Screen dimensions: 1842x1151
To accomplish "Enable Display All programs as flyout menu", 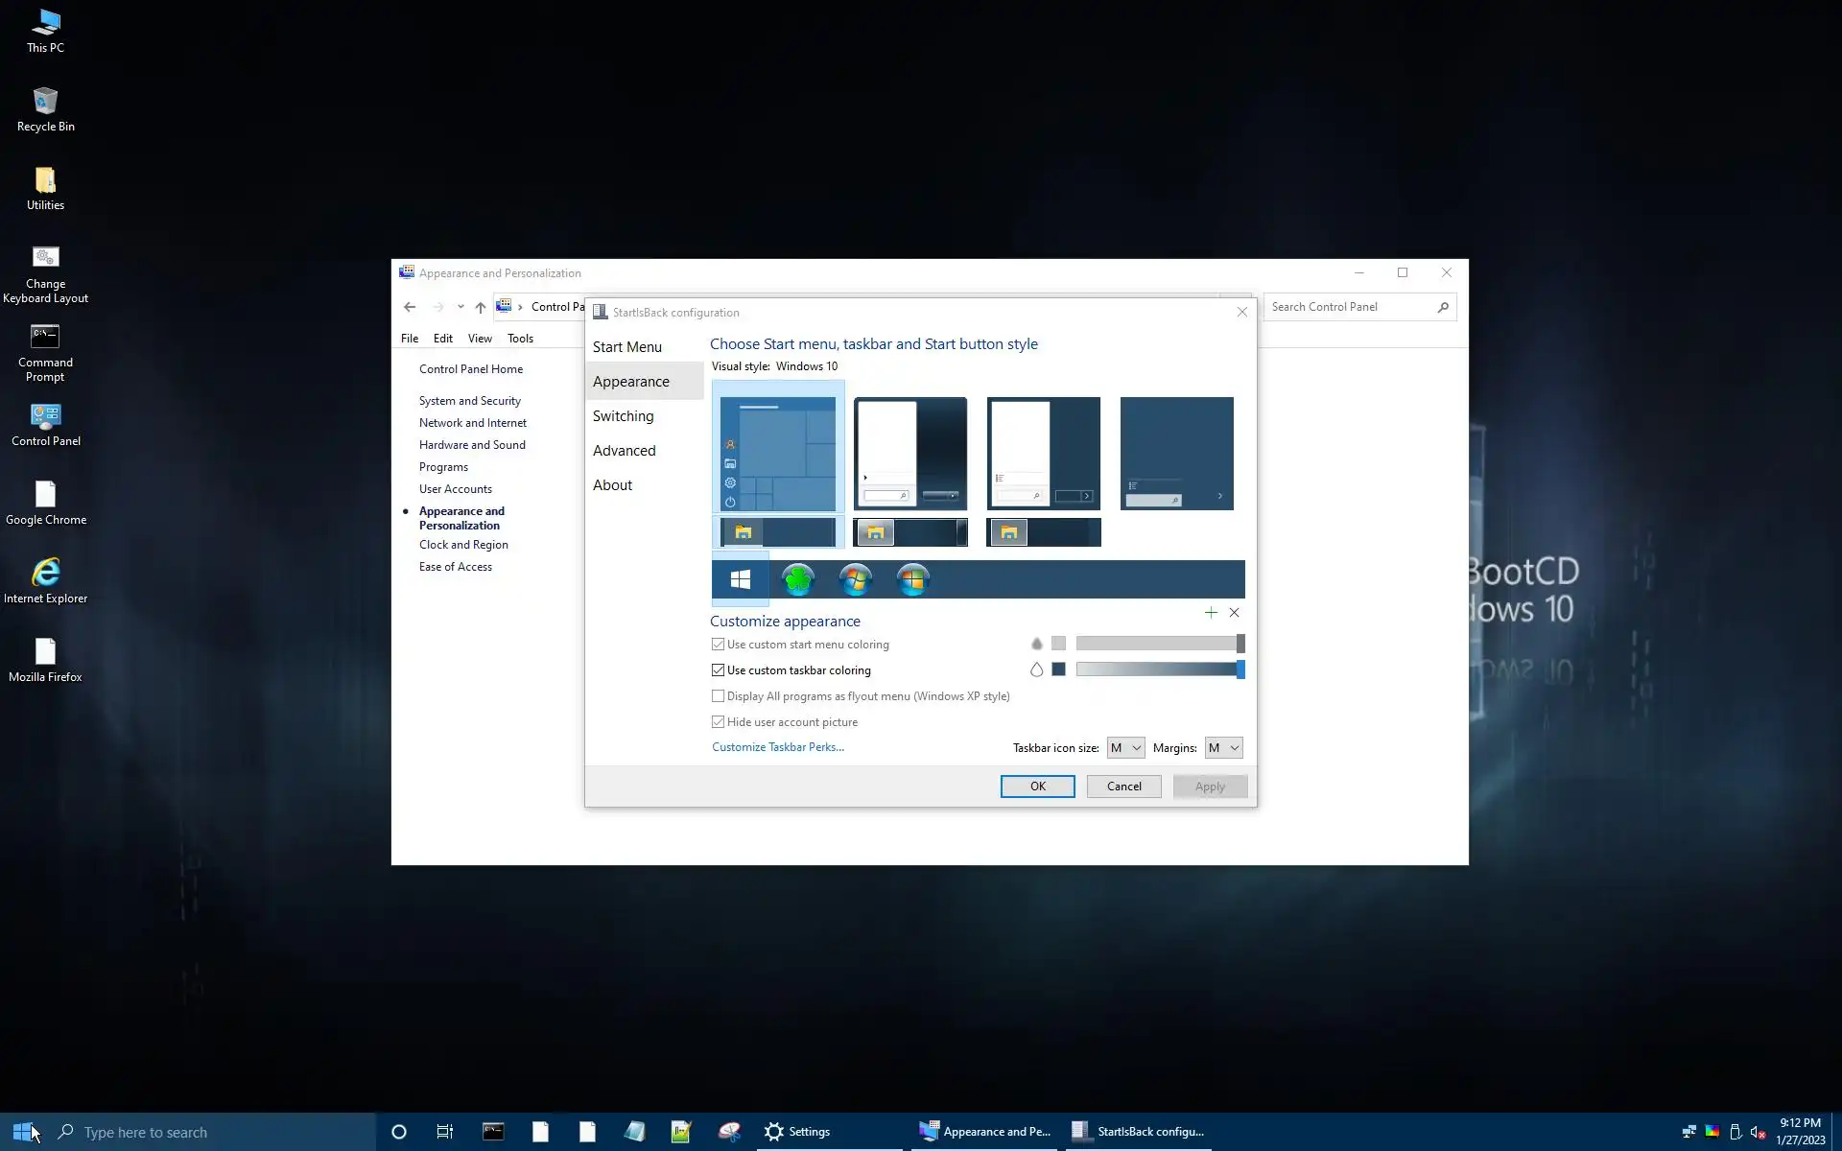I will tap(718, 696).
